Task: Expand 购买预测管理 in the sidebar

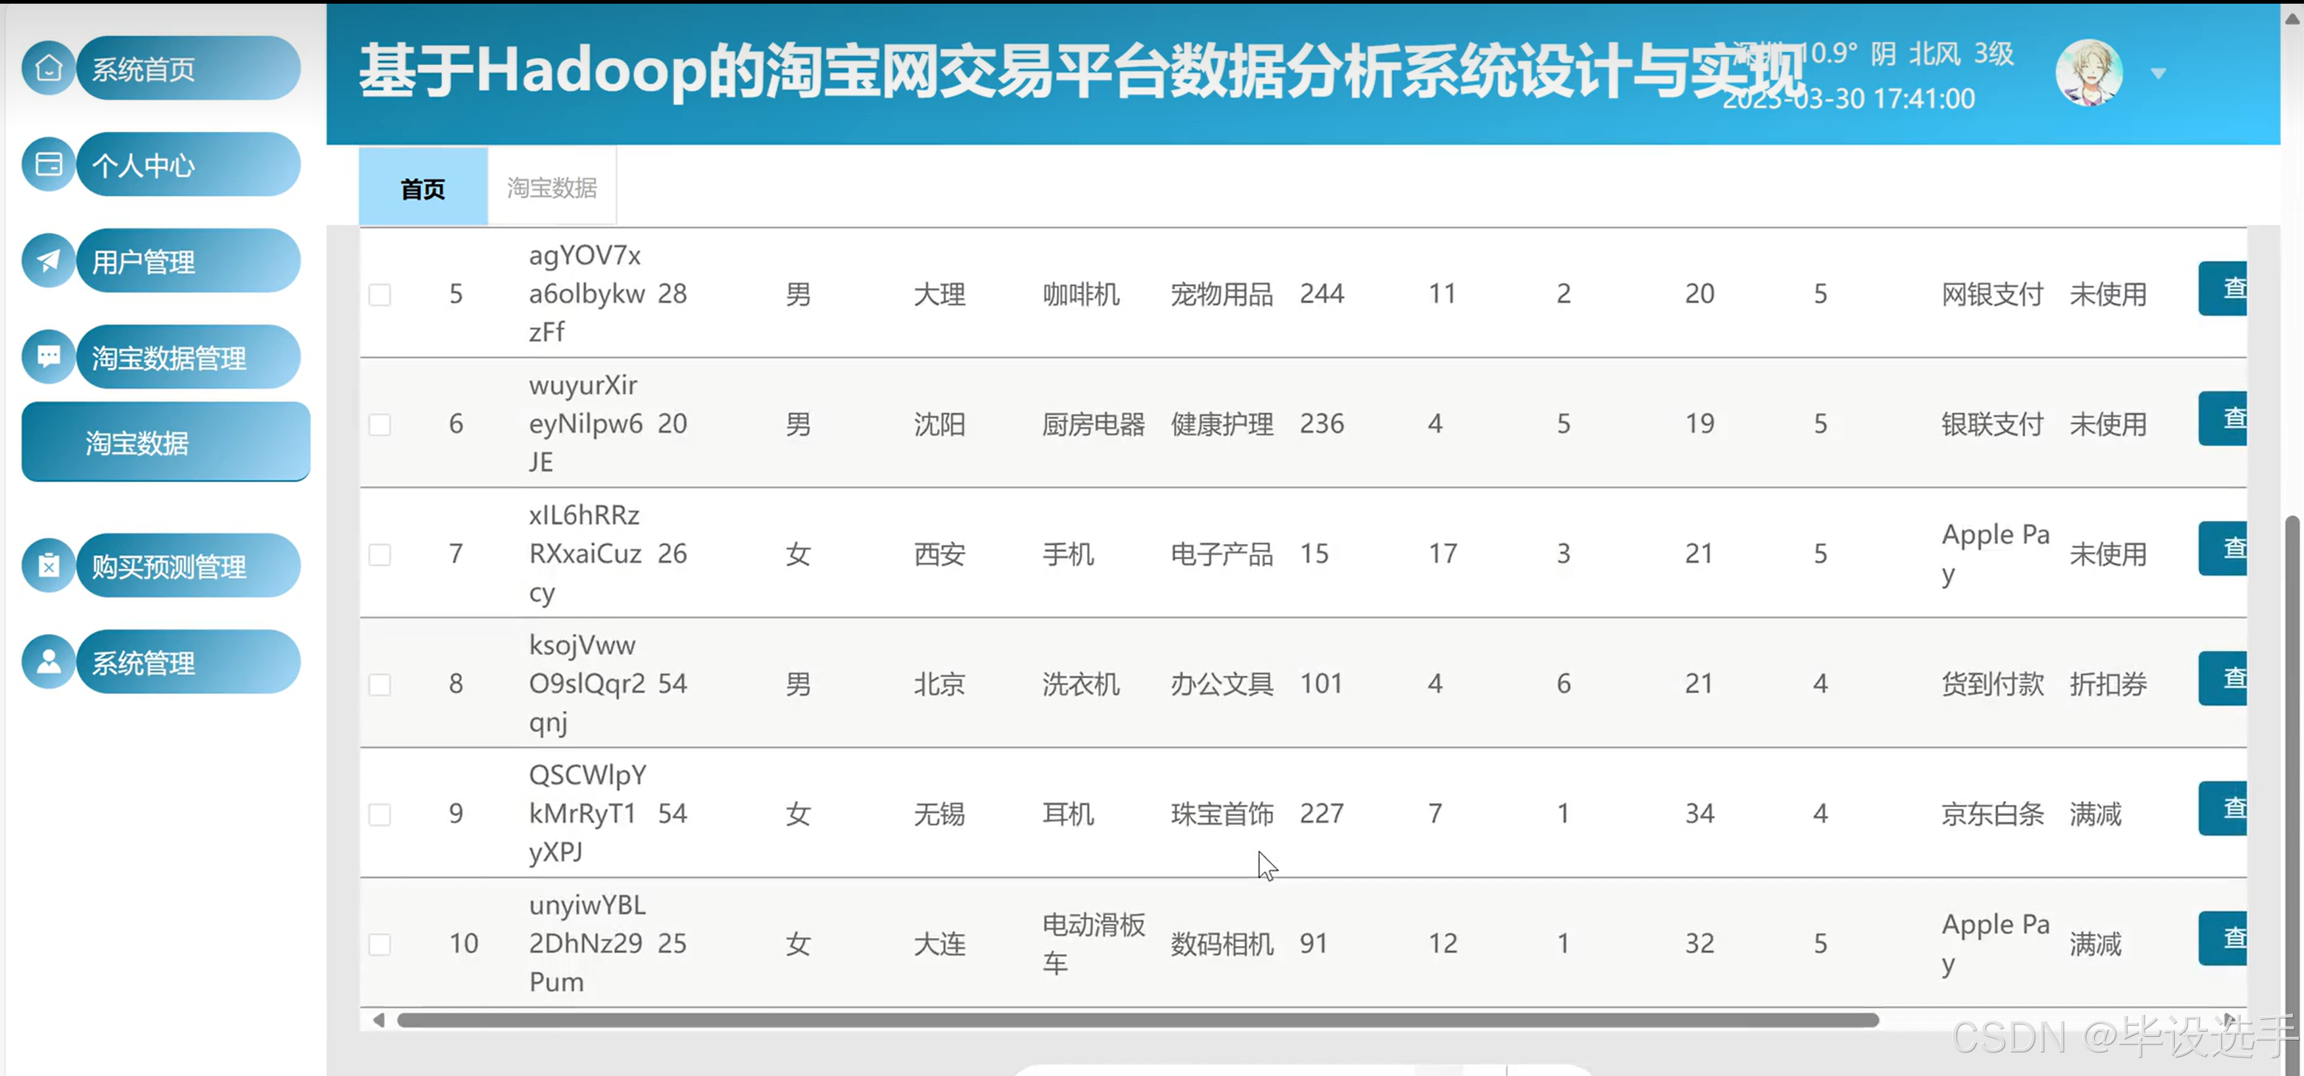Action: click(x=188, y=565)
